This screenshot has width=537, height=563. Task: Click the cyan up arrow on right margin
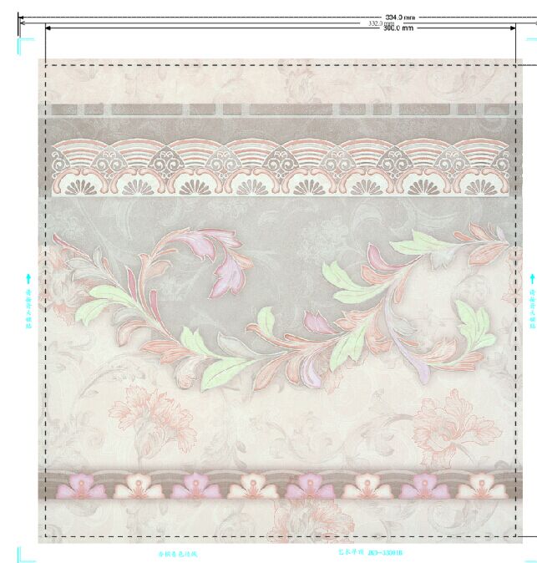531,277
